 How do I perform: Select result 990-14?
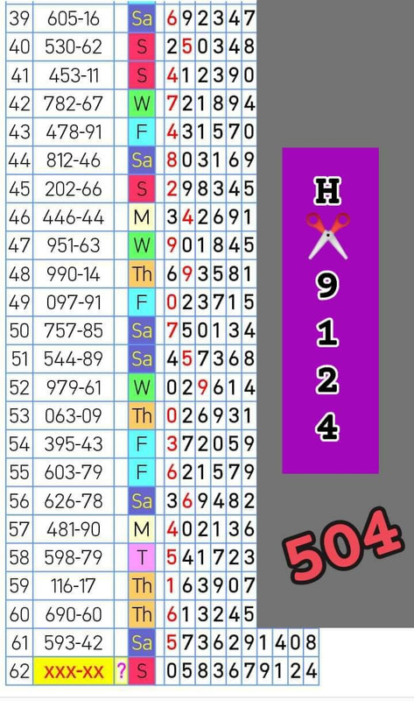(74, 274)
